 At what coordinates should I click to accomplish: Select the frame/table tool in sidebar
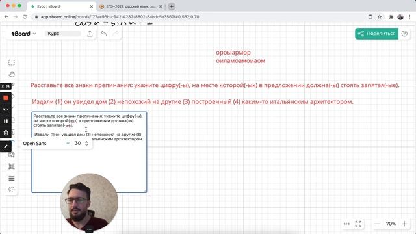point(12,166)
